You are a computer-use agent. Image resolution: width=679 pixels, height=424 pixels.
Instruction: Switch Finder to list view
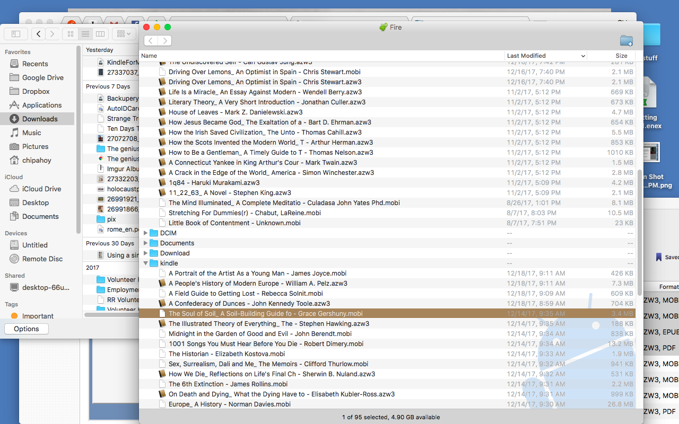85,34
